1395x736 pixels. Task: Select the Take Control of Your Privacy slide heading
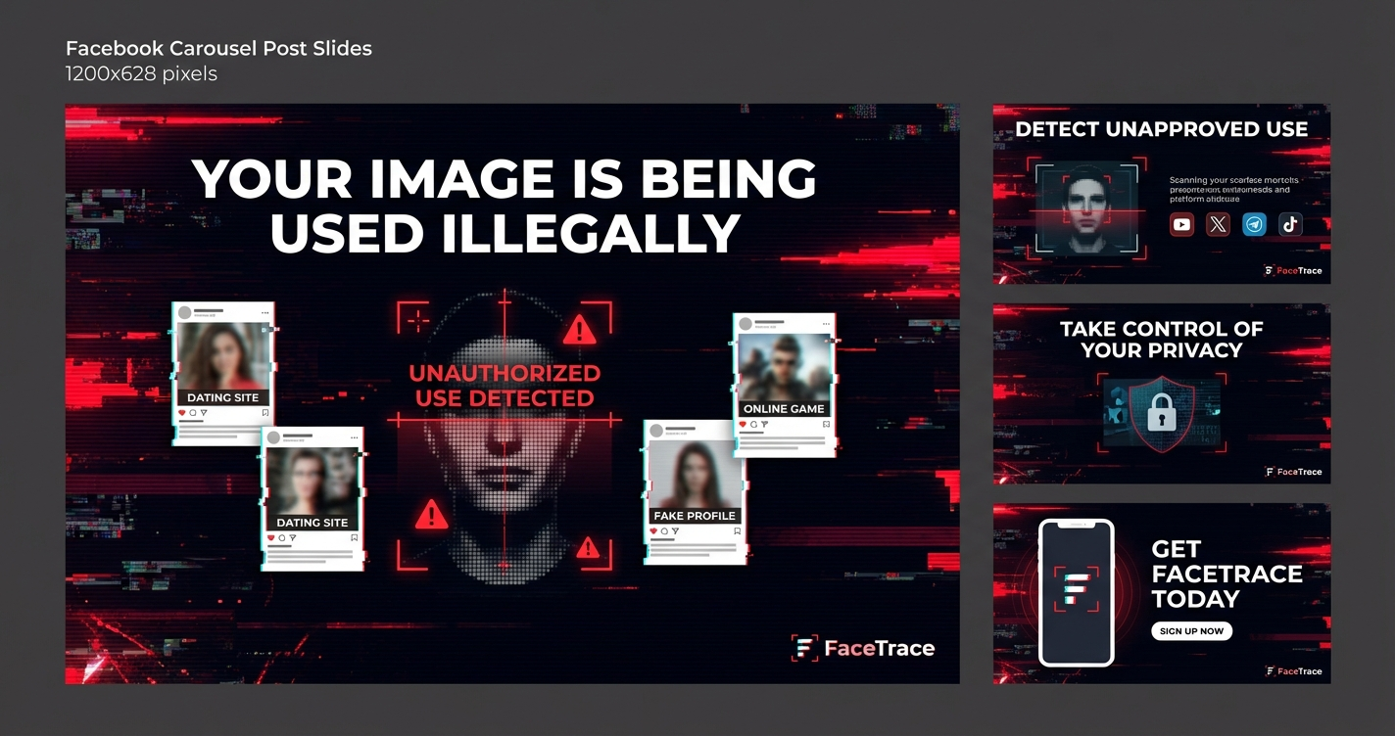[x=1161, y=340]
